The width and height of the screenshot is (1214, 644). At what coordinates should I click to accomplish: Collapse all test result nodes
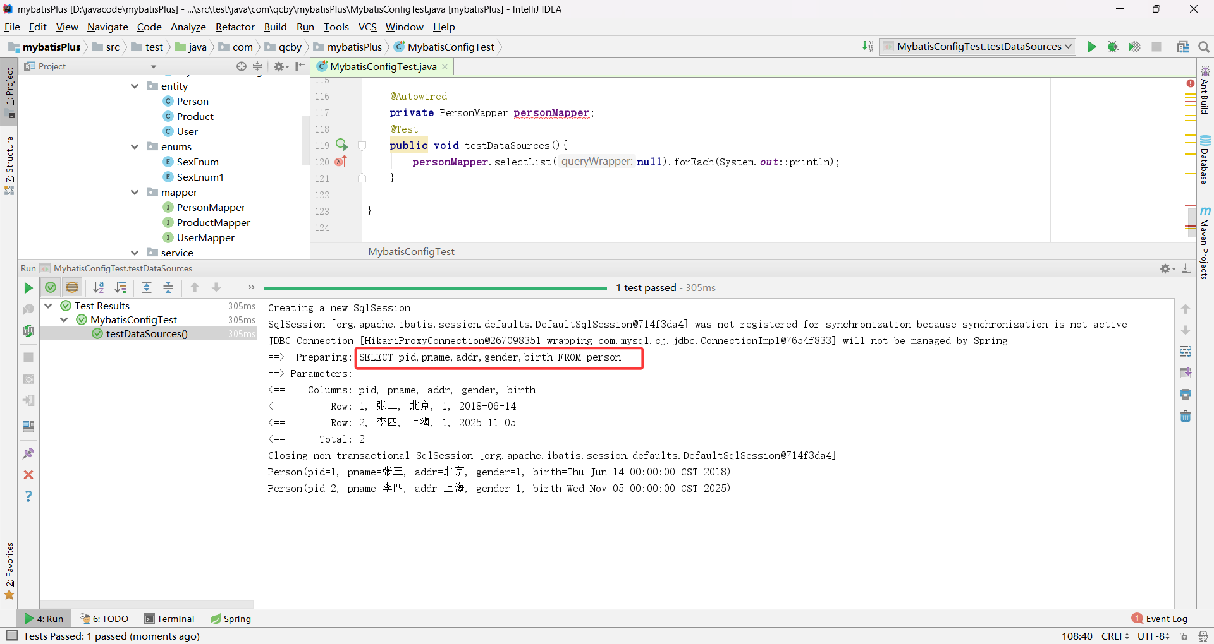(168, 288)
